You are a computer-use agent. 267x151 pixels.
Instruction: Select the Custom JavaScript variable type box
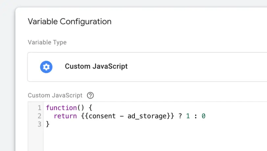coord(147,67)
